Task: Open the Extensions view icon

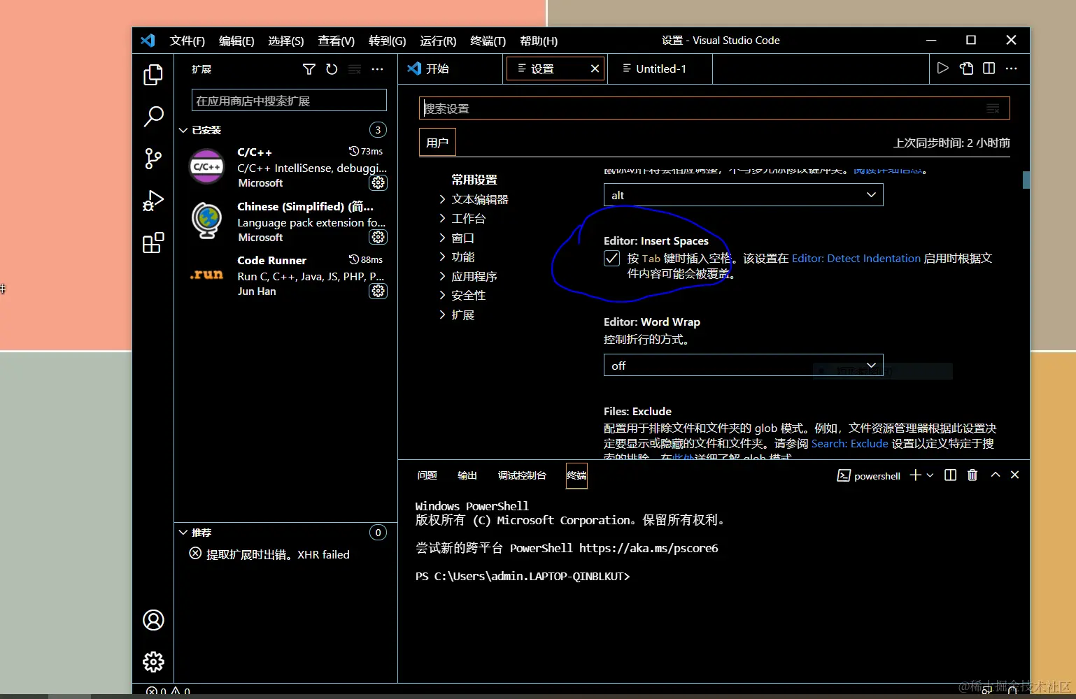Action: pos(153,243)
